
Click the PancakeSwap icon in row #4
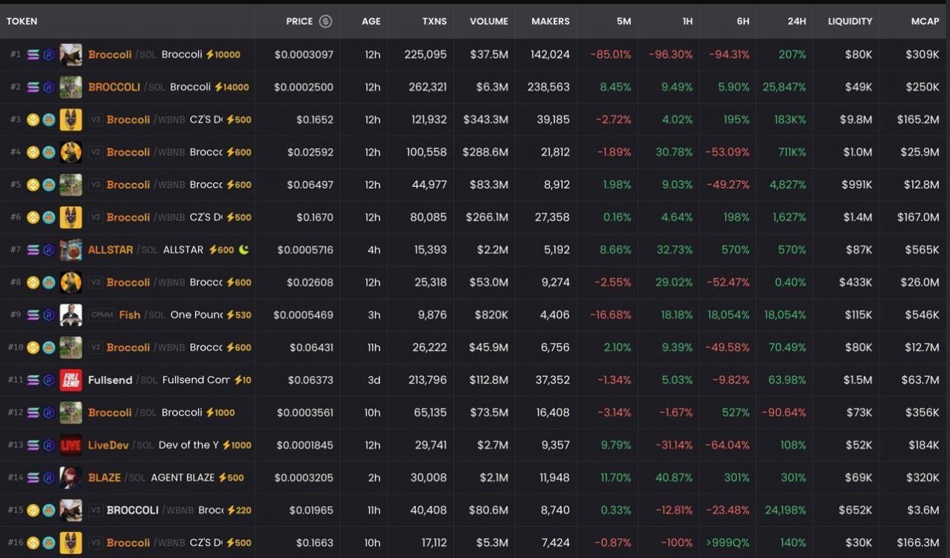pos(48,153)
